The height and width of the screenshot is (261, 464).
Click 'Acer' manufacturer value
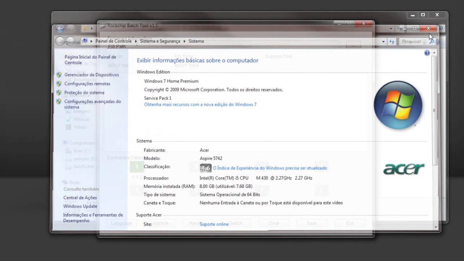coord(204,150)
